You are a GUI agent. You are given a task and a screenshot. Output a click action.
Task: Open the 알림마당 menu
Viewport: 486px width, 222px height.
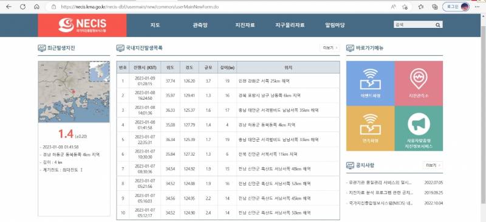coord(335,25)
